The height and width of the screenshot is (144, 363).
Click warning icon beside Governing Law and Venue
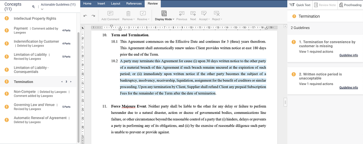tap(7, 107)
